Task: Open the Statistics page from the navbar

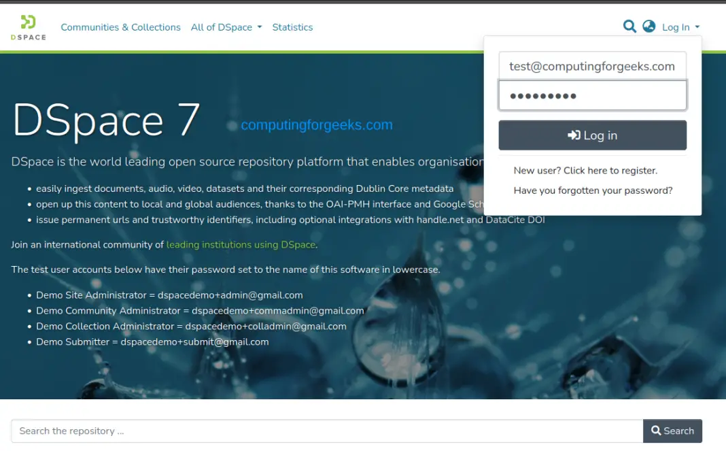Action: click(x=292, y=27)
